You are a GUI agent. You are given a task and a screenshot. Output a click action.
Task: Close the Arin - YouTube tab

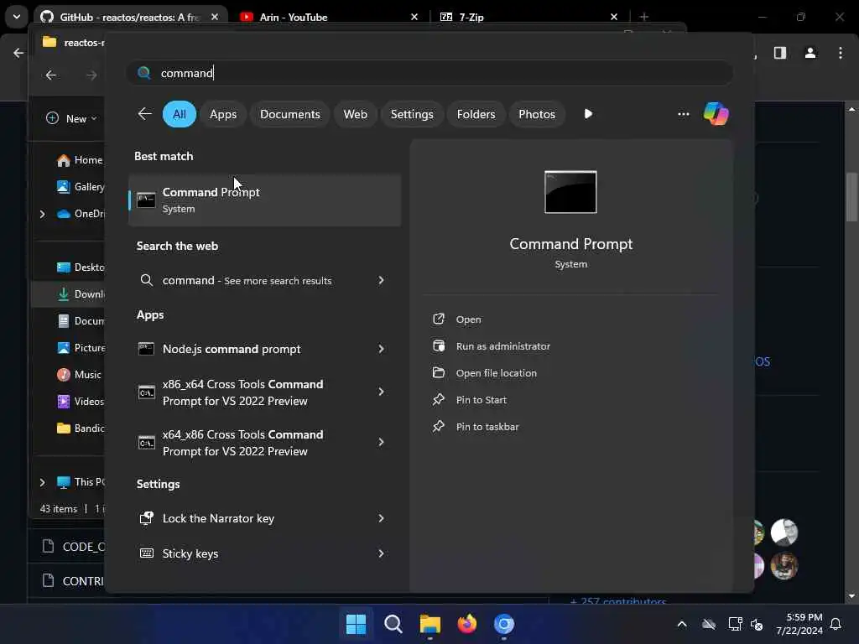coord(414,17)
